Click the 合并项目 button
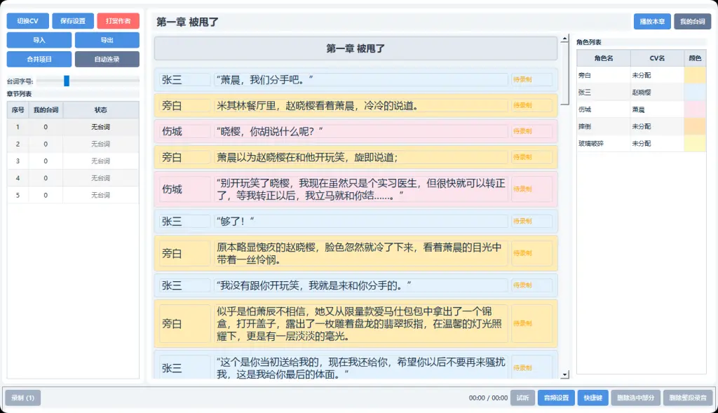 [39, 59]
